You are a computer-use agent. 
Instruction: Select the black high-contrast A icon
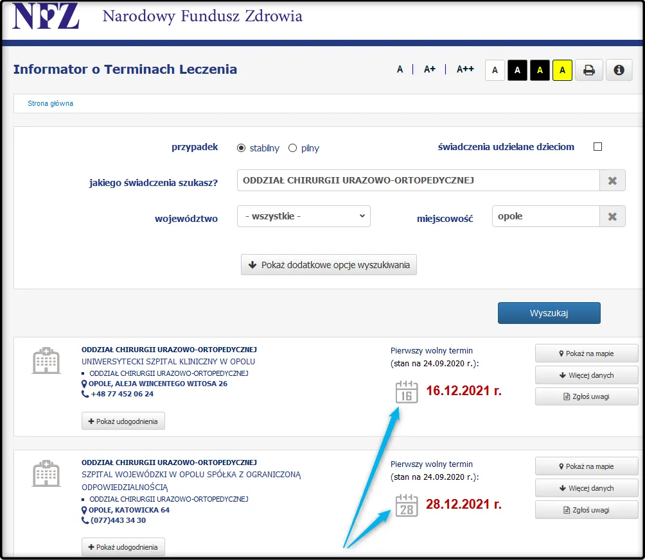click(517, 70)
